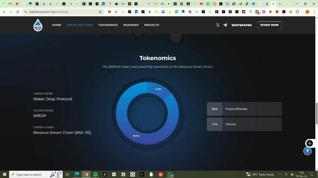The width and height of the screenshot is (318, 178).
Task: Open TOKENOMICS navigation item
Action: pos(108,25)
